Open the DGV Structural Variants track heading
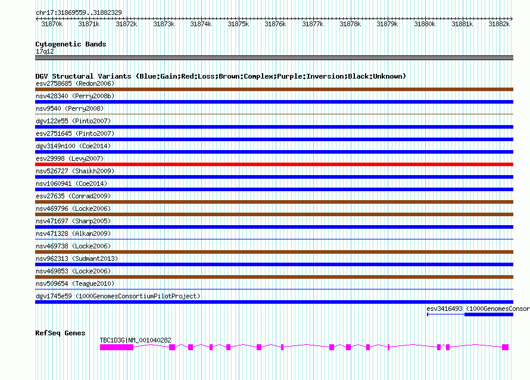This screenshot has height=380, width=530. point(221,76)
